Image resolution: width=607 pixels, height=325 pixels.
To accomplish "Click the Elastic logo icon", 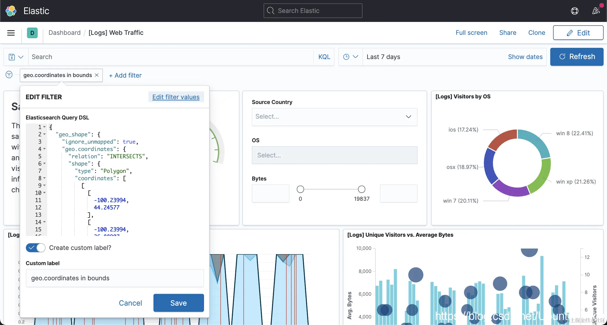I will (11, 11).
